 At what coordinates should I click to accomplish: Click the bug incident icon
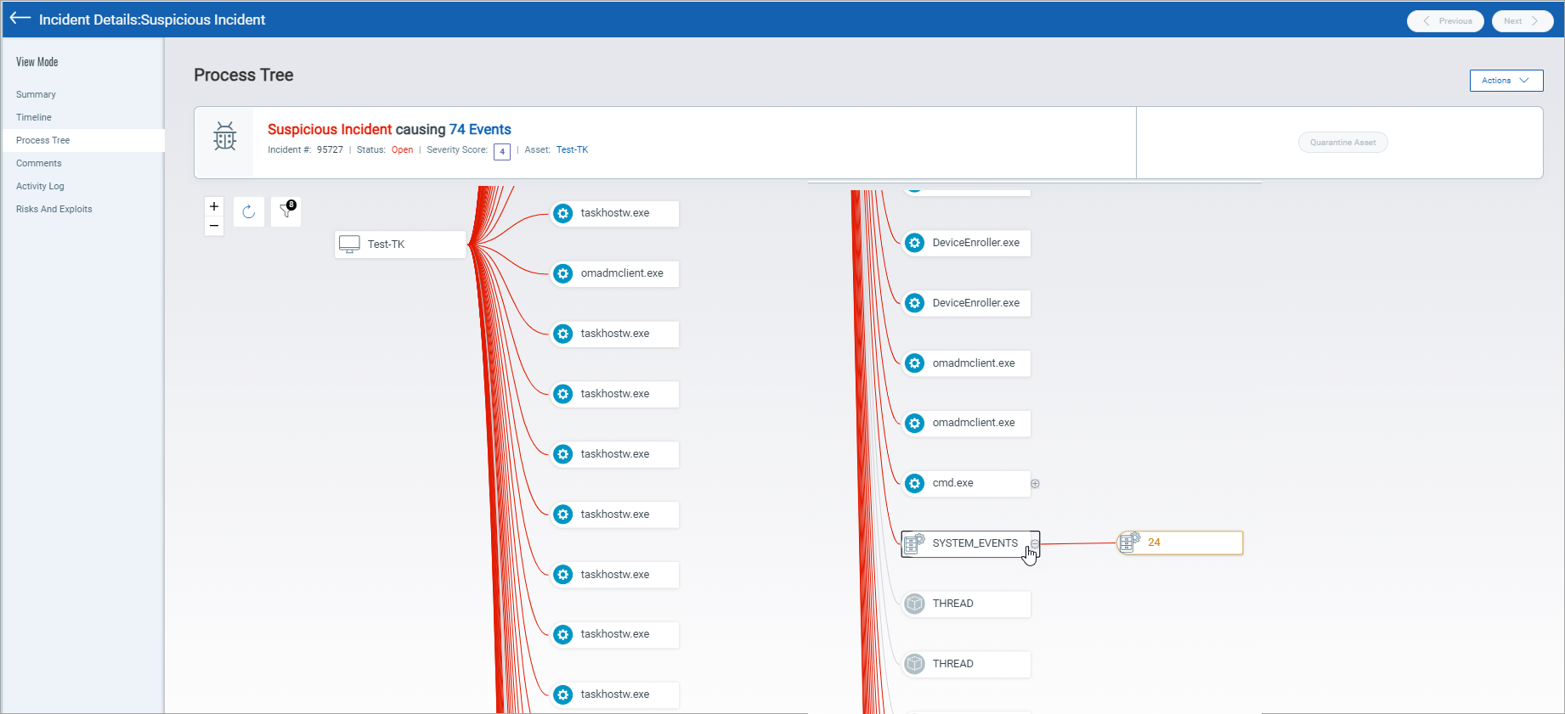[225, 136]
